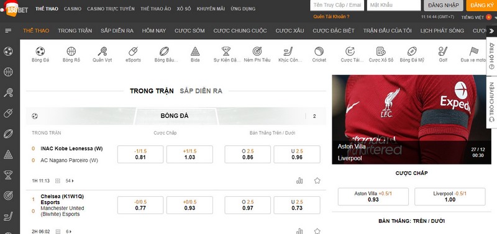Expand 6 more markets for Chelsea Esports match
Viewport: 497px width, 234px height.
tap(70, 232)
